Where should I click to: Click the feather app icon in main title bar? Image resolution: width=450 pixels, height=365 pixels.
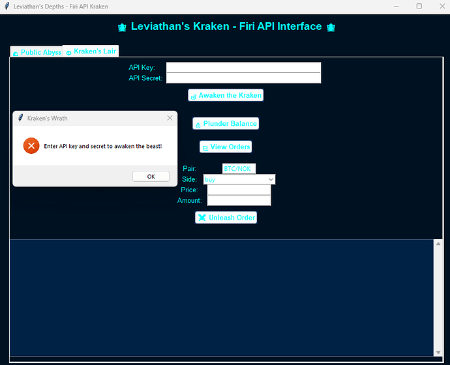[x=7, y=6]
